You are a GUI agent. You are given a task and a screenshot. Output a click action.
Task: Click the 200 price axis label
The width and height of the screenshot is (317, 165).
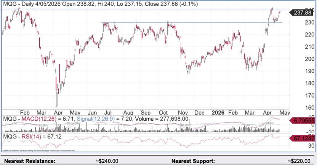point(309,59)
